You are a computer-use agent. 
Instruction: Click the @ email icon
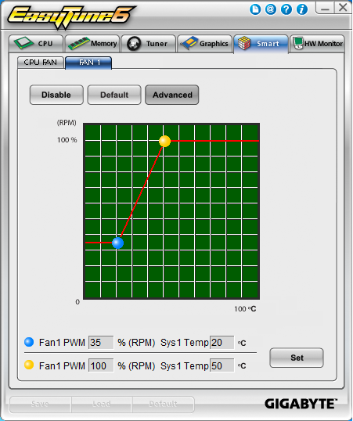(271, 9)
